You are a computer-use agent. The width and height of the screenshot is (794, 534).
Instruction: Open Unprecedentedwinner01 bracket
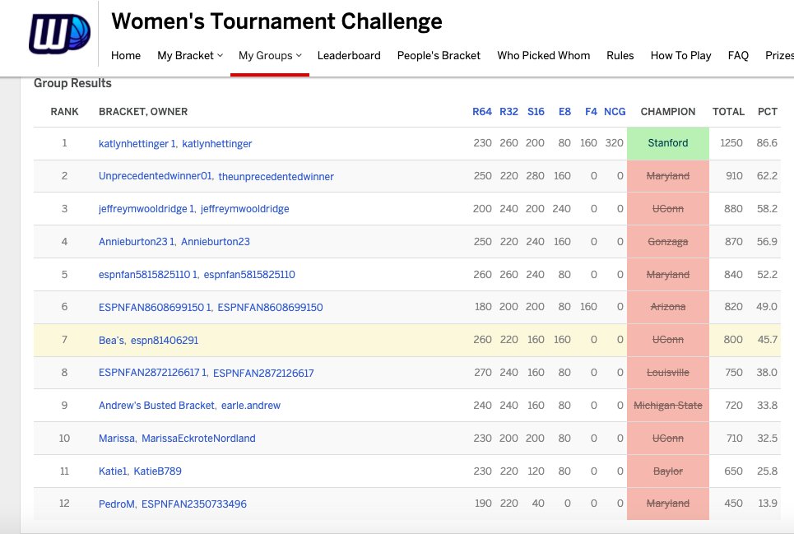coord(156,176)
